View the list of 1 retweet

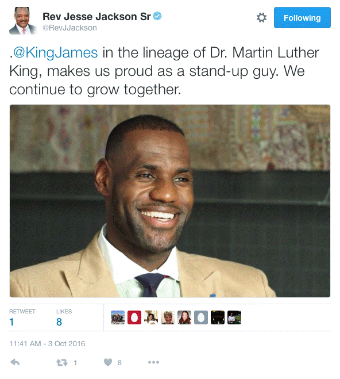pyautogui.click(x=22, y=317)
